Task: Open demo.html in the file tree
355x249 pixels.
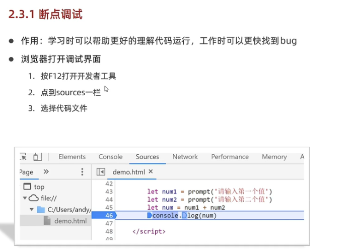Action: [x=70, y=221]
